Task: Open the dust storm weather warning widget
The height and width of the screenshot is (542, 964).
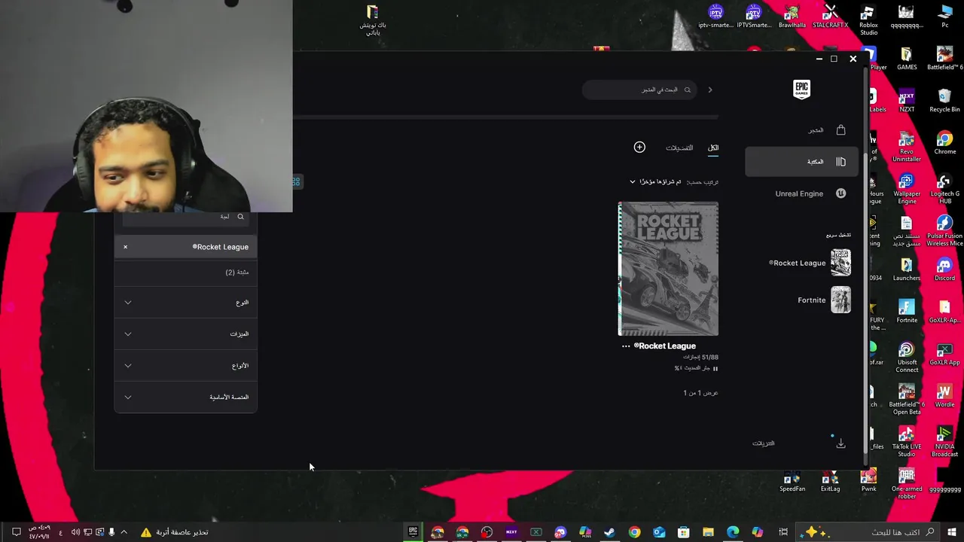Action: click(x=174, y=532)
